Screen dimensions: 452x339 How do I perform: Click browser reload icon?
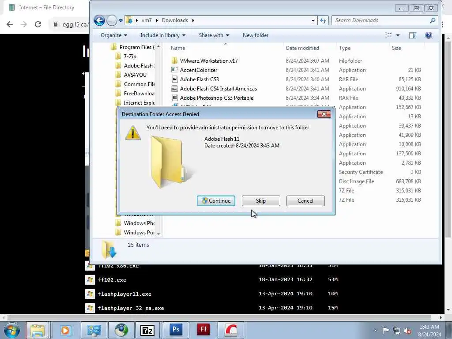pos(38,24)
